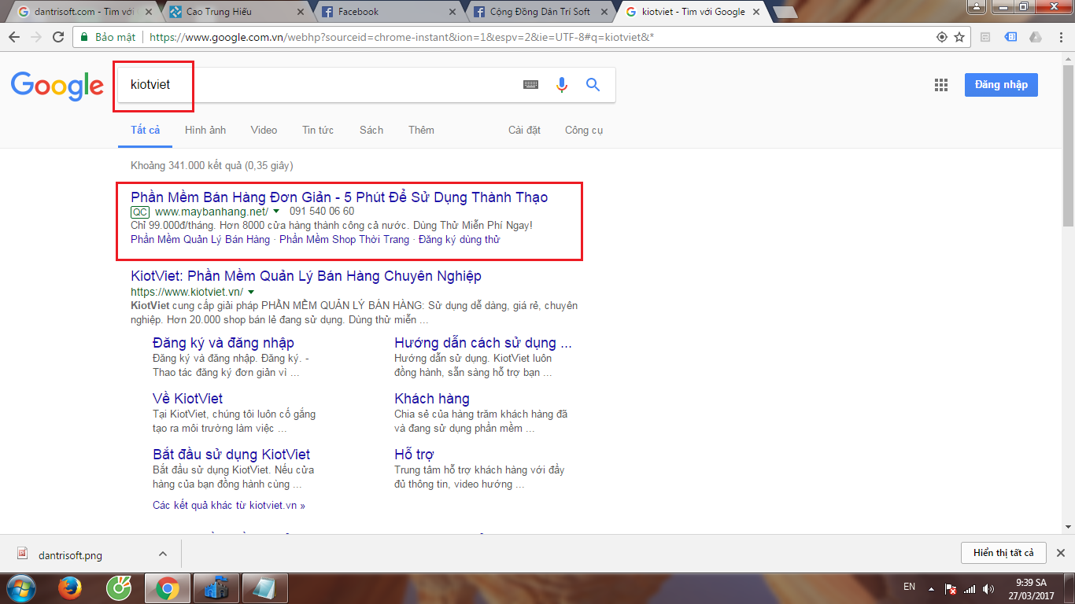Open the Chrome three-dot menu
Screen dimensions: 1075x604
[1060, 37]
